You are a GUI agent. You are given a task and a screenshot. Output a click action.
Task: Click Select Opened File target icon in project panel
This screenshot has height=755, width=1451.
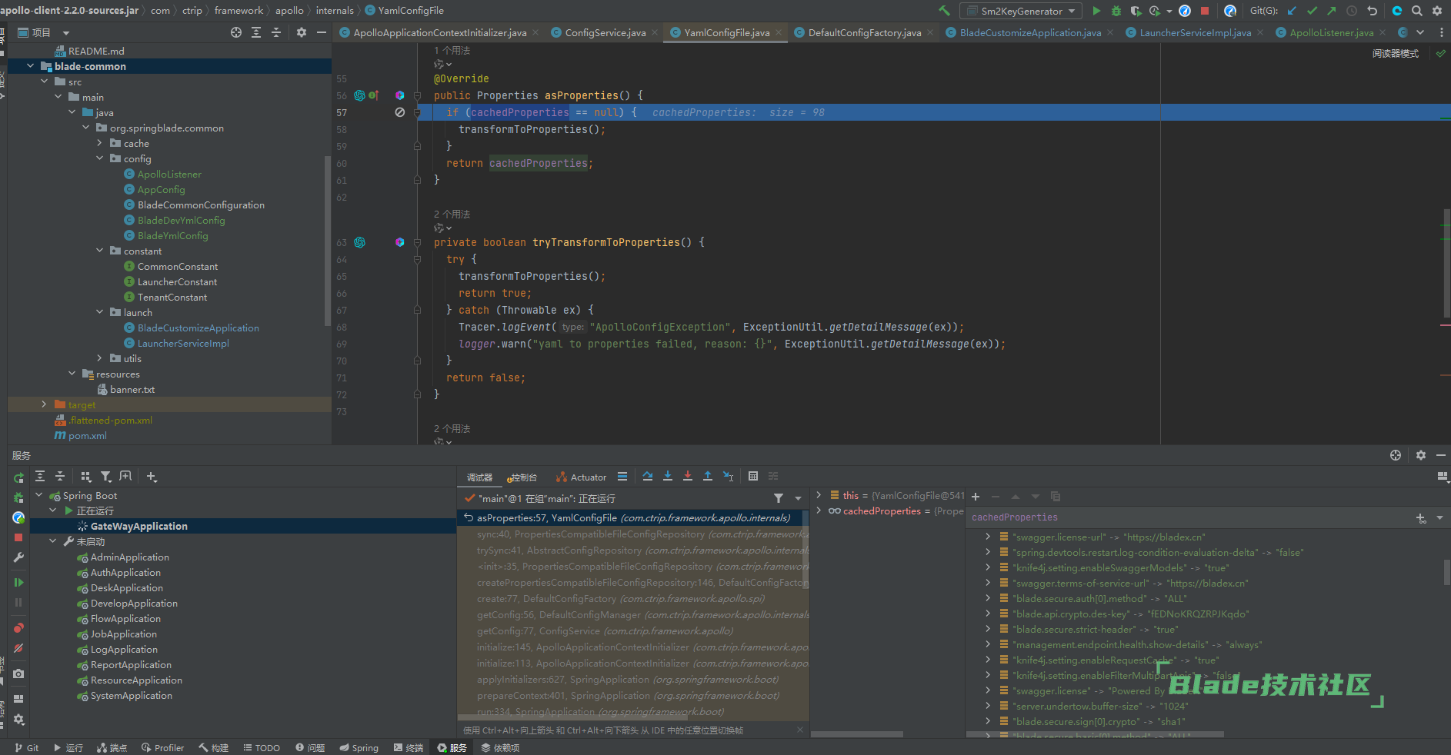236,32
